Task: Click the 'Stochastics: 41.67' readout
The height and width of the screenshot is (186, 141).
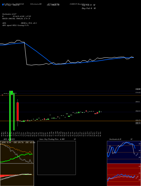Action: 9,14
